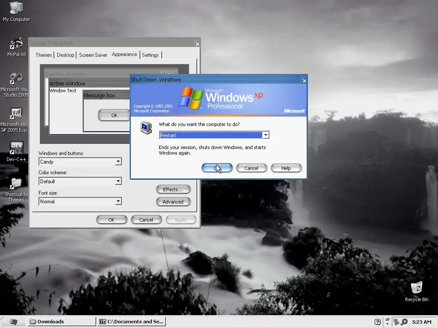Select the Recycle Bin icon
438x328 pixels.
coord(417,291)
